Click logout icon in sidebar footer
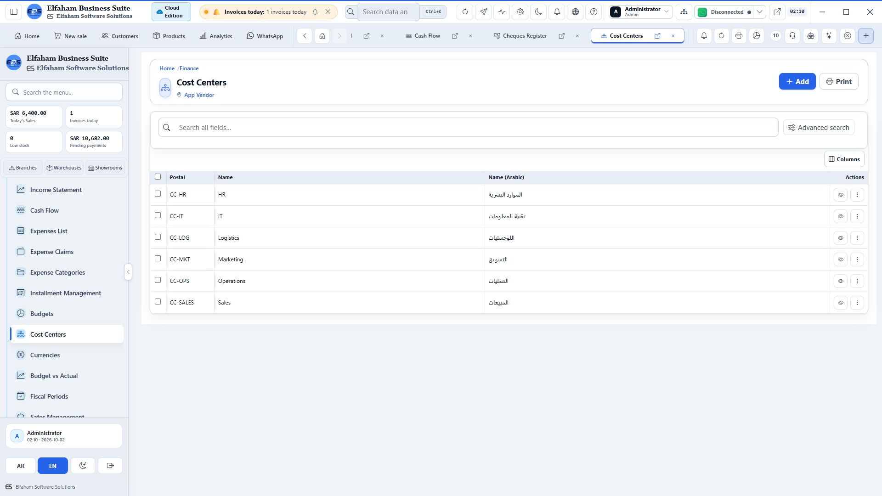Screen dimensions: 882x496 pos(110,466)
